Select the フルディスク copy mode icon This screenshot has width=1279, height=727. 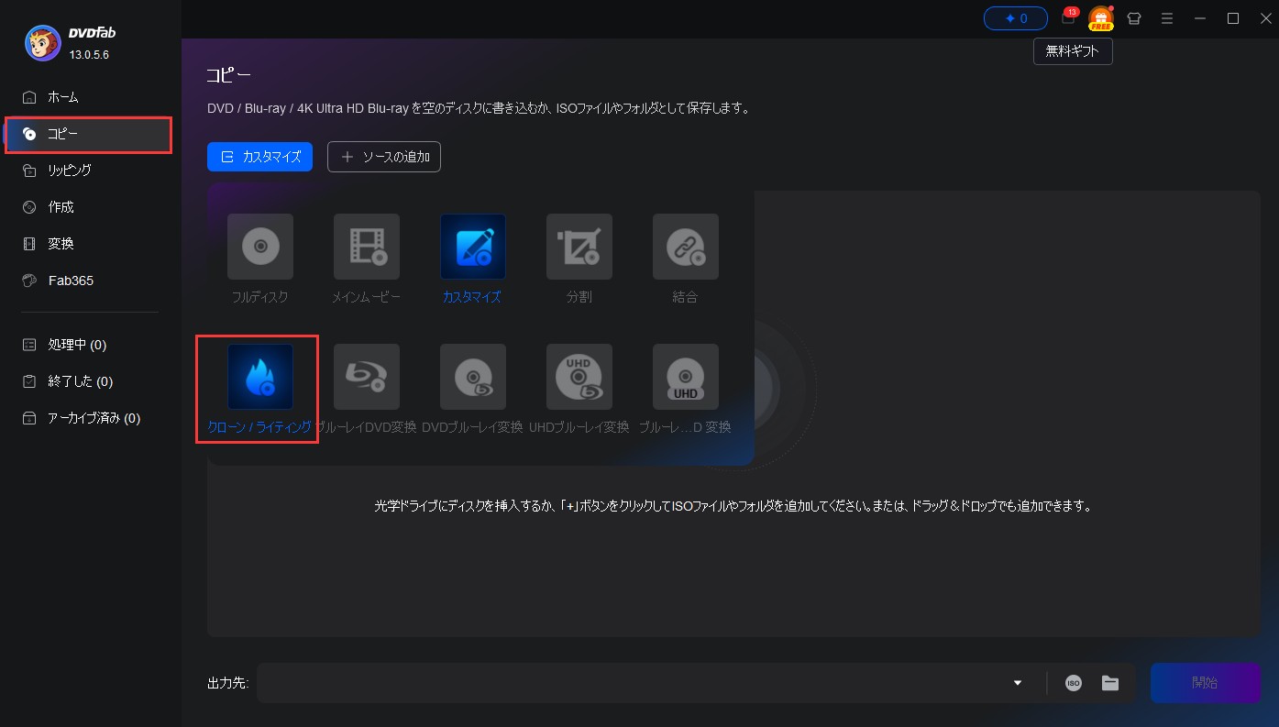click(x=260, y=247)
